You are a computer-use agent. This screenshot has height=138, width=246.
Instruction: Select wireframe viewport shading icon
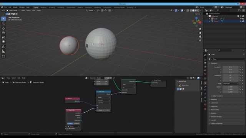click(x=191, y=10)
